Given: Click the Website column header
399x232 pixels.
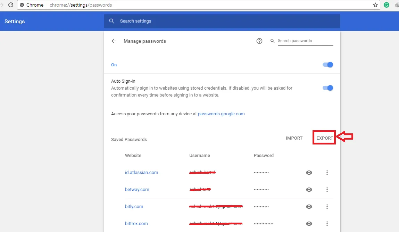Looking at the screenshot, I should point(133,156).
